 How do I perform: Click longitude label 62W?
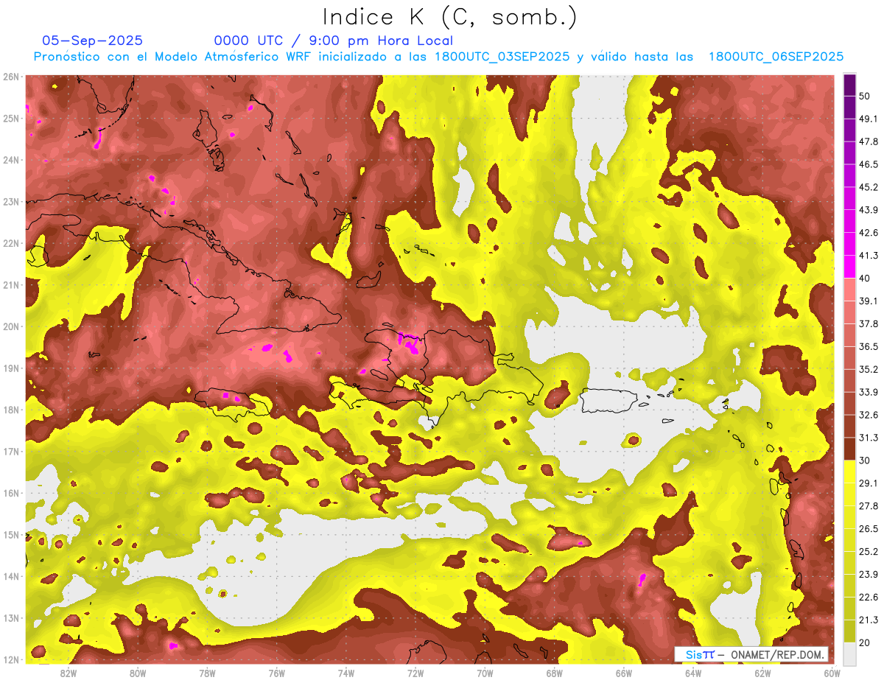(x=762, y=673)
